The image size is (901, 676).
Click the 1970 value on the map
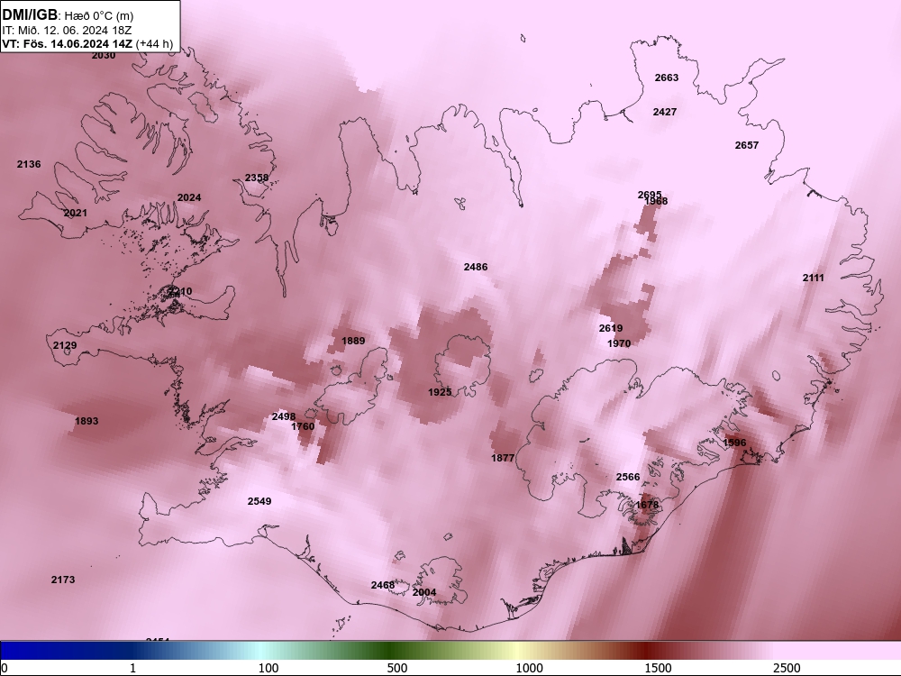pyautogui.click(x=619, y=343)
